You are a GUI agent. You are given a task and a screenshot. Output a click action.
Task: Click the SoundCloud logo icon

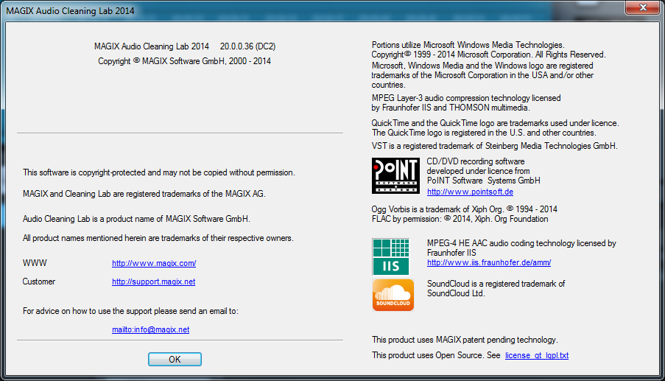393,295
